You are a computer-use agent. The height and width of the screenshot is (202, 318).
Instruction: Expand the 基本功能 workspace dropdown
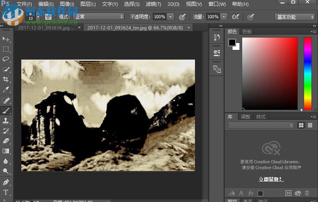click(295, 17)
